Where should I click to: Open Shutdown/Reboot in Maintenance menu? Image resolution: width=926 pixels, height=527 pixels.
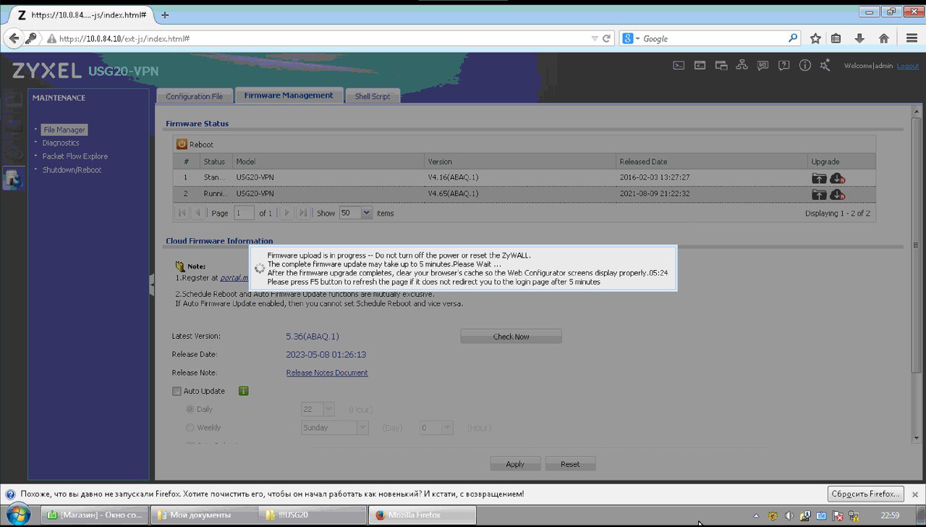(x=72, y=170)
